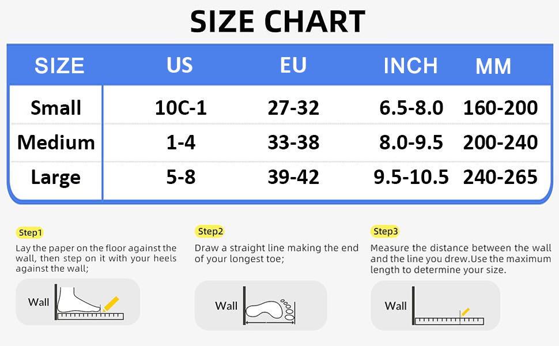Select the Large size row label
Viewport: 559px width, 346px height.
(x=56, y=177)
